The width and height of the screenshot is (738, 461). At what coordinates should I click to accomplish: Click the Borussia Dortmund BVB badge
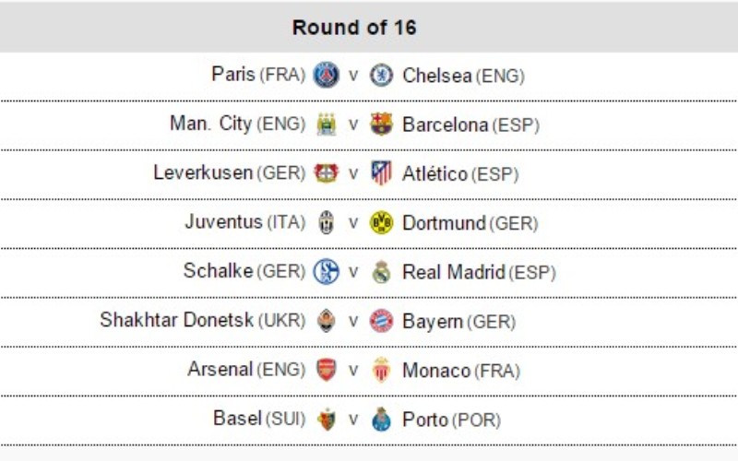(381, 222)
